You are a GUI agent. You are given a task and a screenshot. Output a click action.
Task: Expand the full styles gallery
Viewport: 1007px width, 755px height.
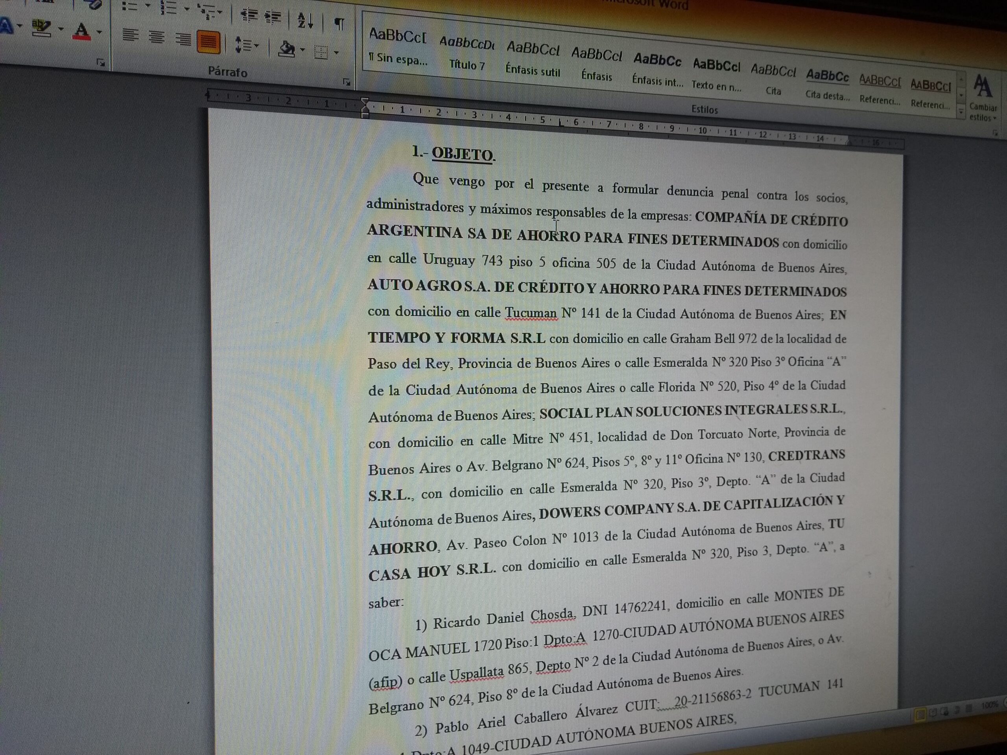pyautogui.click(x=961, y=112)
